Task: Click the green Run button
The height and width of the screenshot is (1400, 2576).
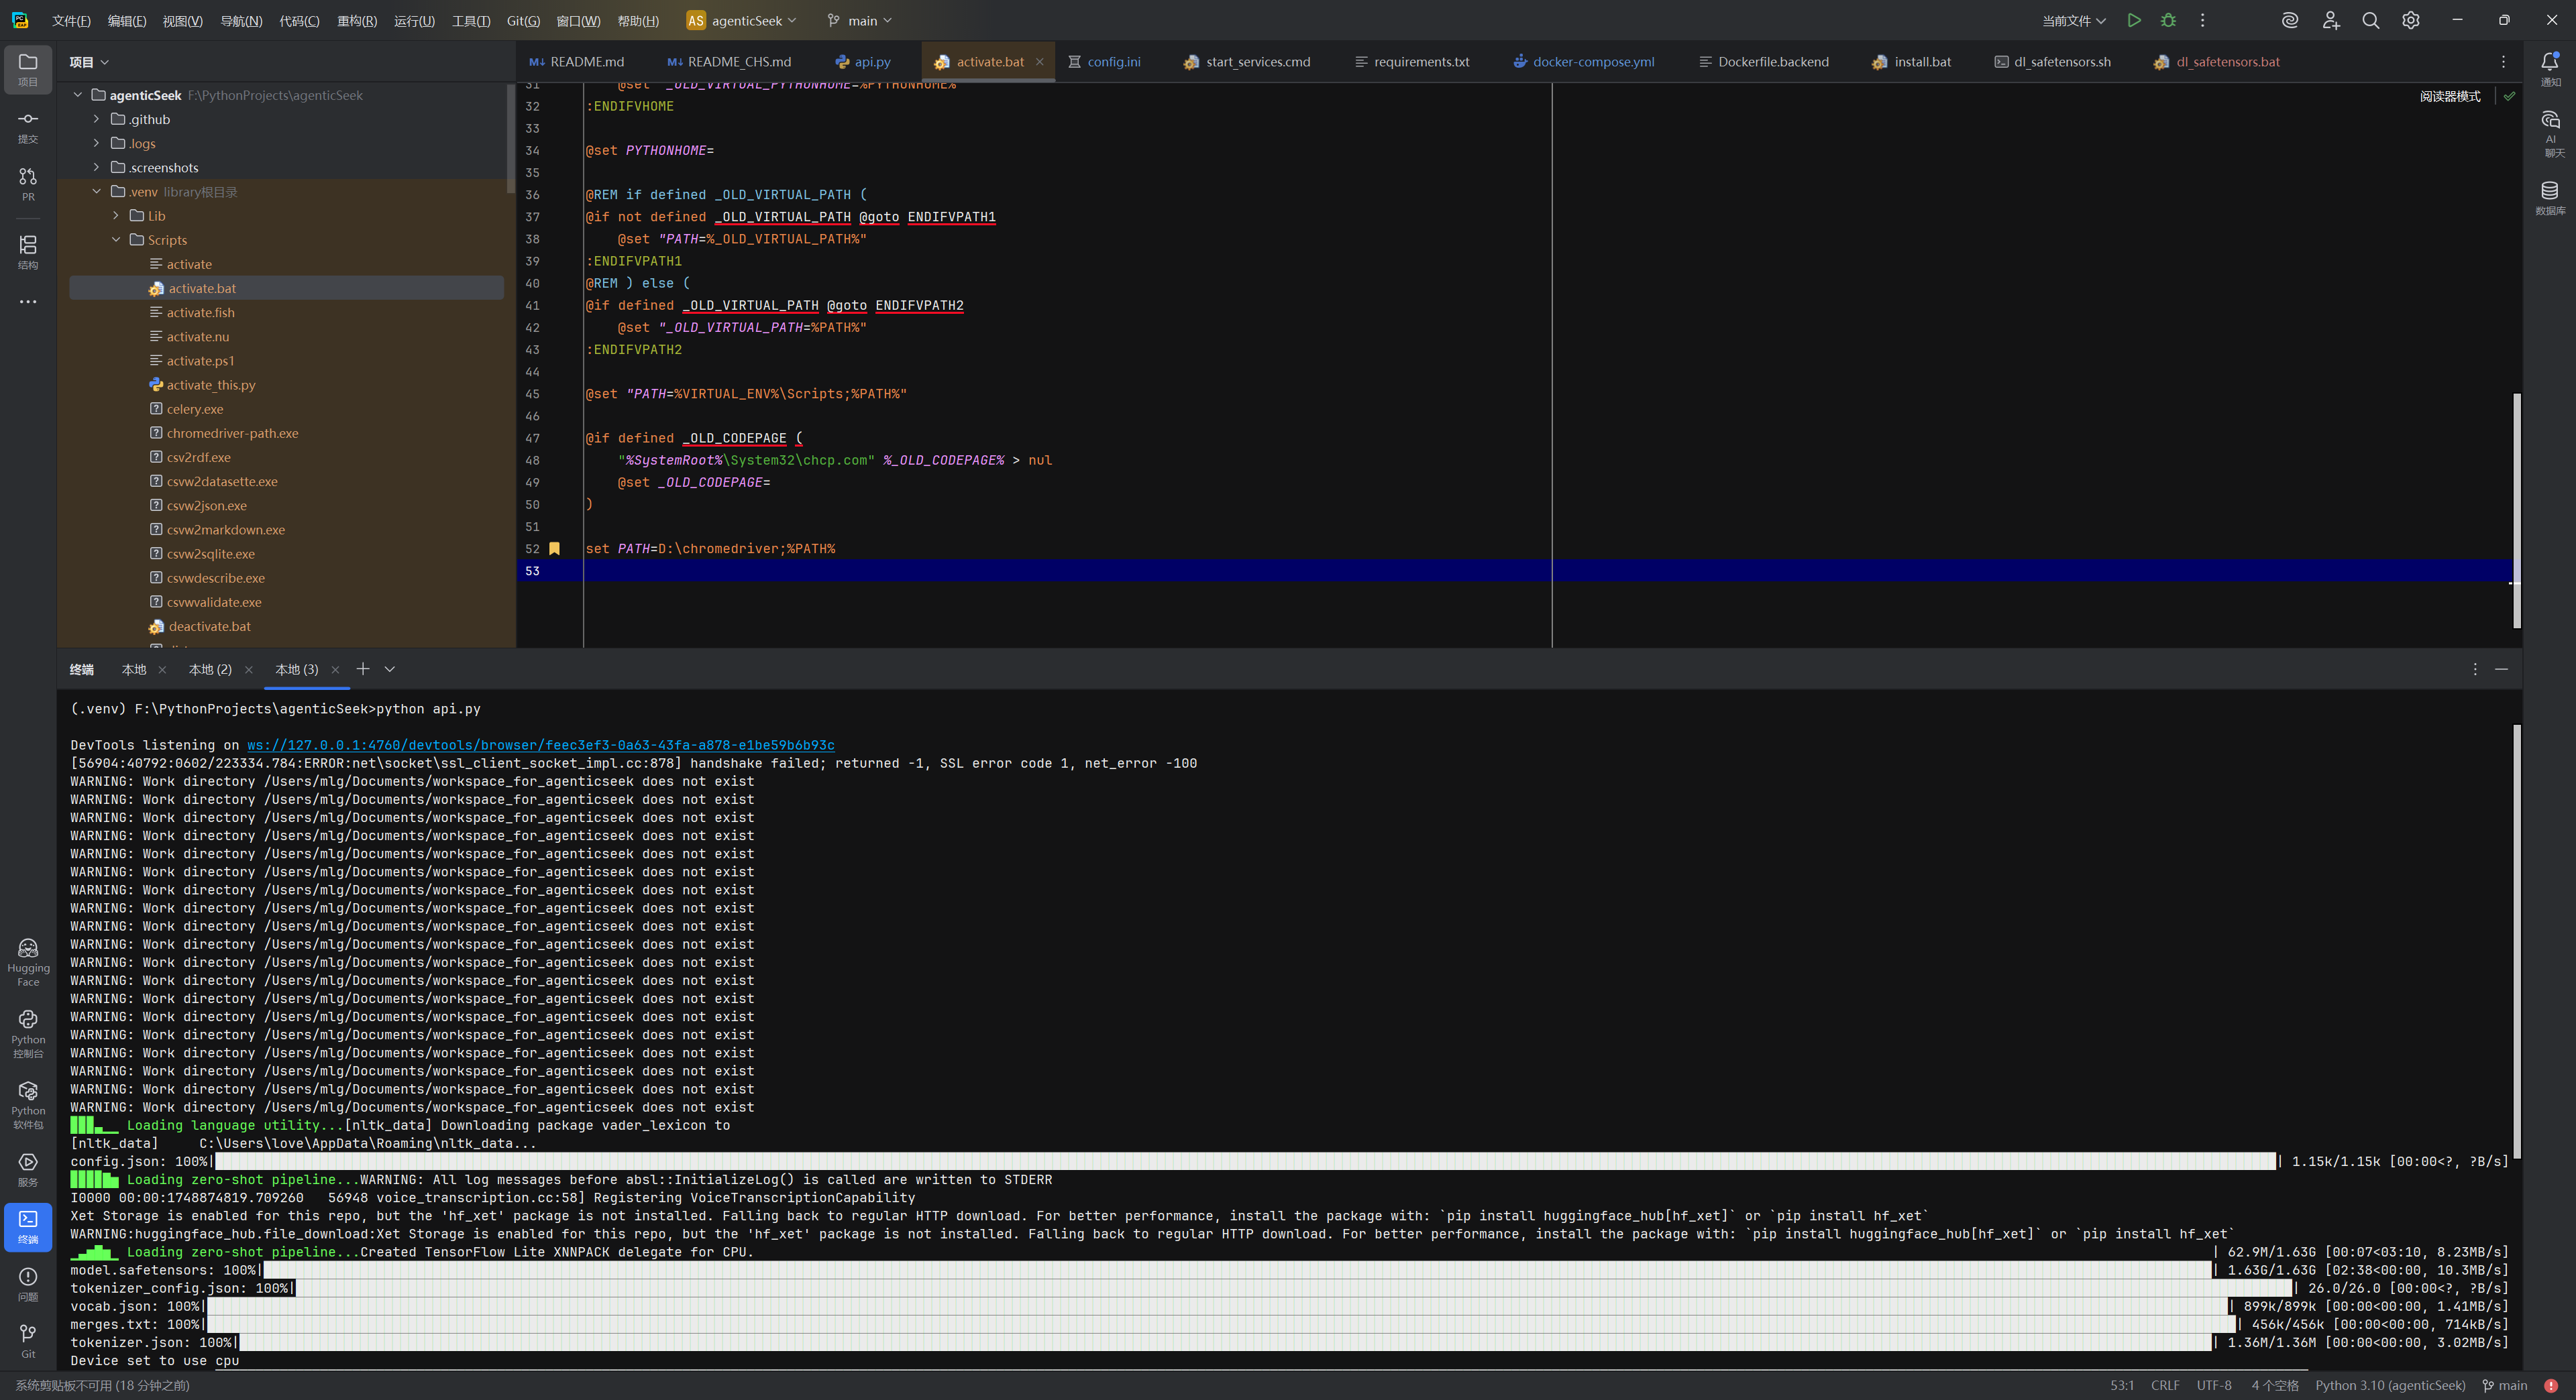Action: [x=2134, y=20]
